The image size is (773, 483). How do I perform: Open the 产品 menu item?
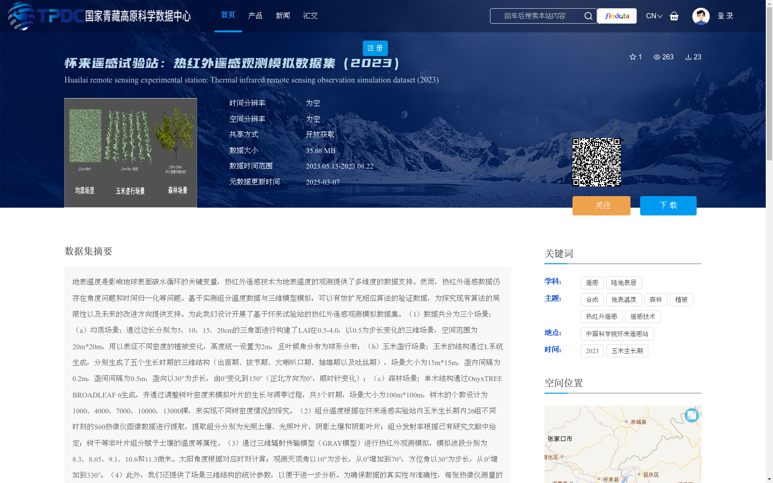coord(255,16)
